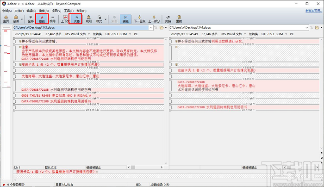Viewport: 324px width, 187px height.
Task: Click left pane horizontal scrollbar thumb
Action: coord(133,168)
